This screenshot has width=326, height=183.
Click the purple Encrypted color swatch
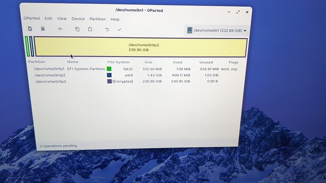click(109, 81)
